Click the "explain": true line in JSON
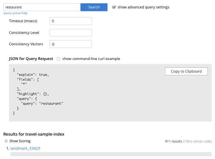This screenshot has height=159, width=215. pos(33,75)
